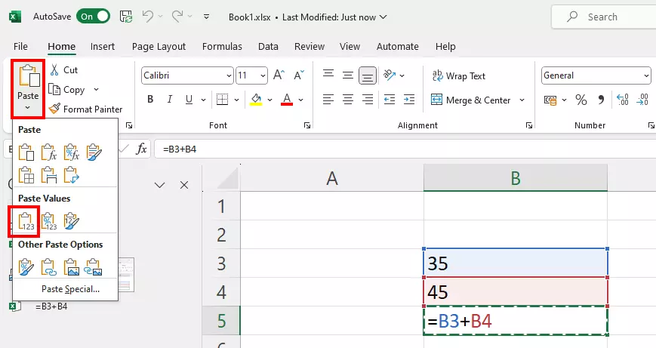
Task: Click the Save icon in title bar
Action: (126, 17)
